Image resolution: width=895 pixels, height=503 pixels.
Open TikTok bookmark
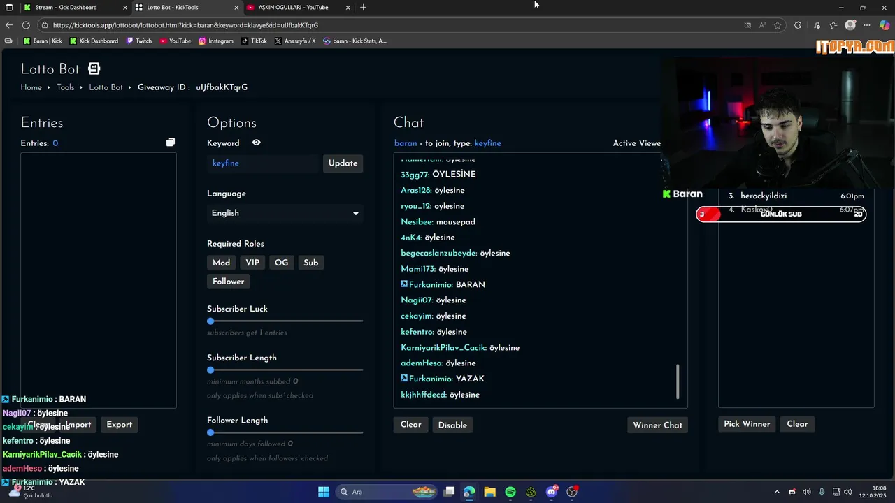(254, 41)
